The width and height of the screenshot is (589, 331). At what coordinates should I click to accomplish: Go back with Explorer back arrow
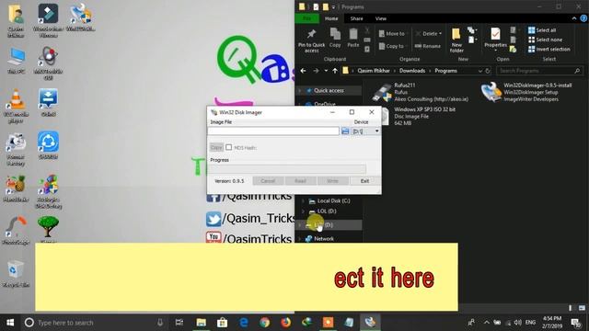pos(303,71)
